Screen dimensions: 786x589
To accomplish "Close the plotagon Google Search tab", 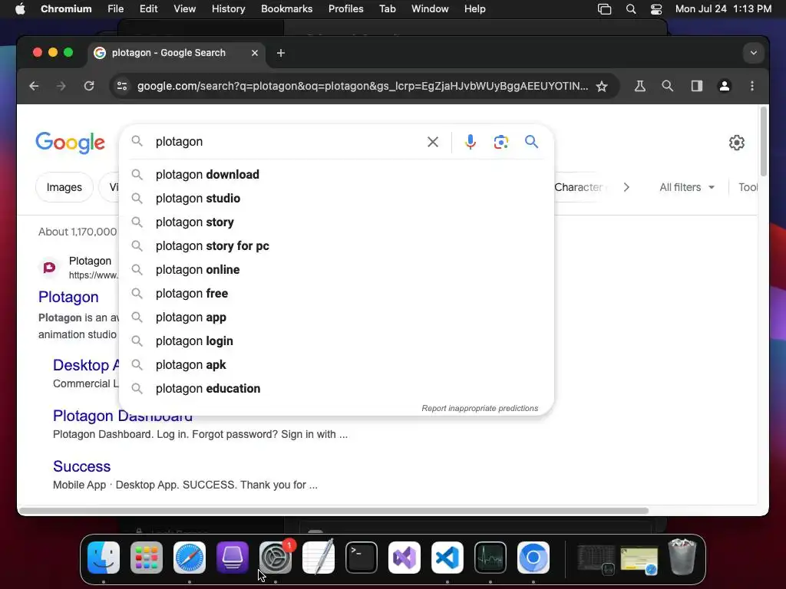I will point(255,53).
